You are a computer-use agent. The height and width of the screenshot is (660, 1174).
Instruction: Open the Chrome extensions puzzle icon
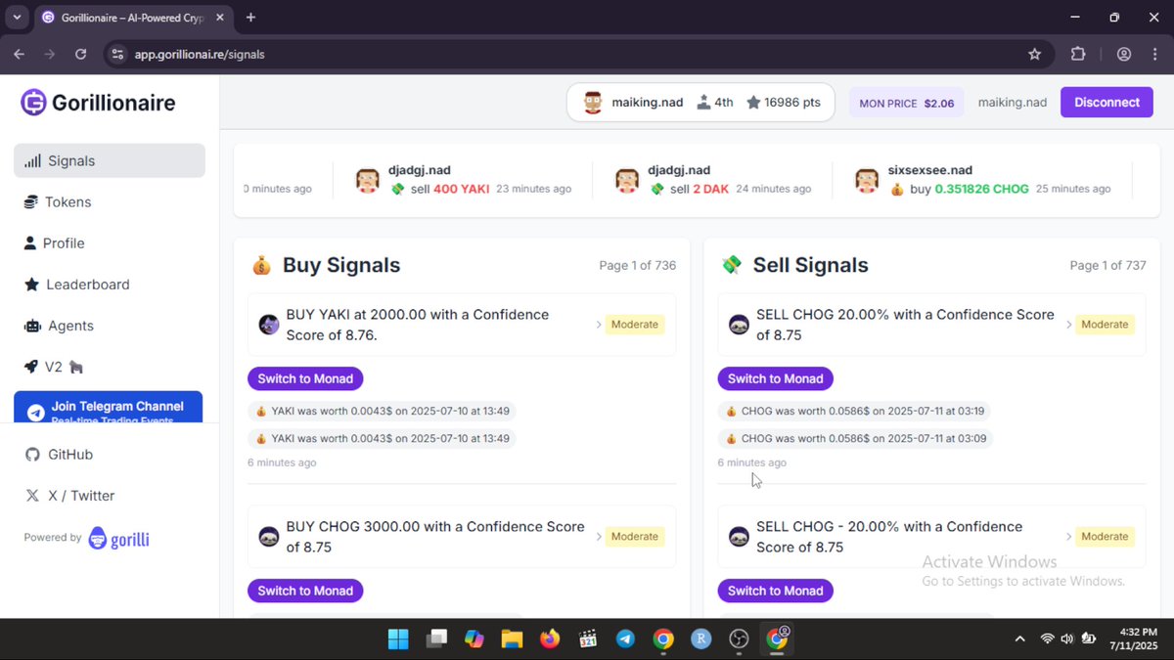(x=1078, y=55)
